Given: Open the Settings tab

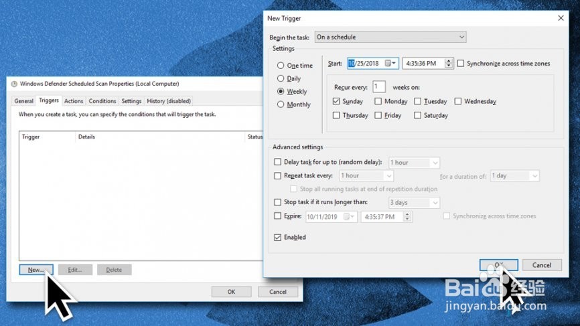Looking at the screenshot, I should (x=131, y=101).
